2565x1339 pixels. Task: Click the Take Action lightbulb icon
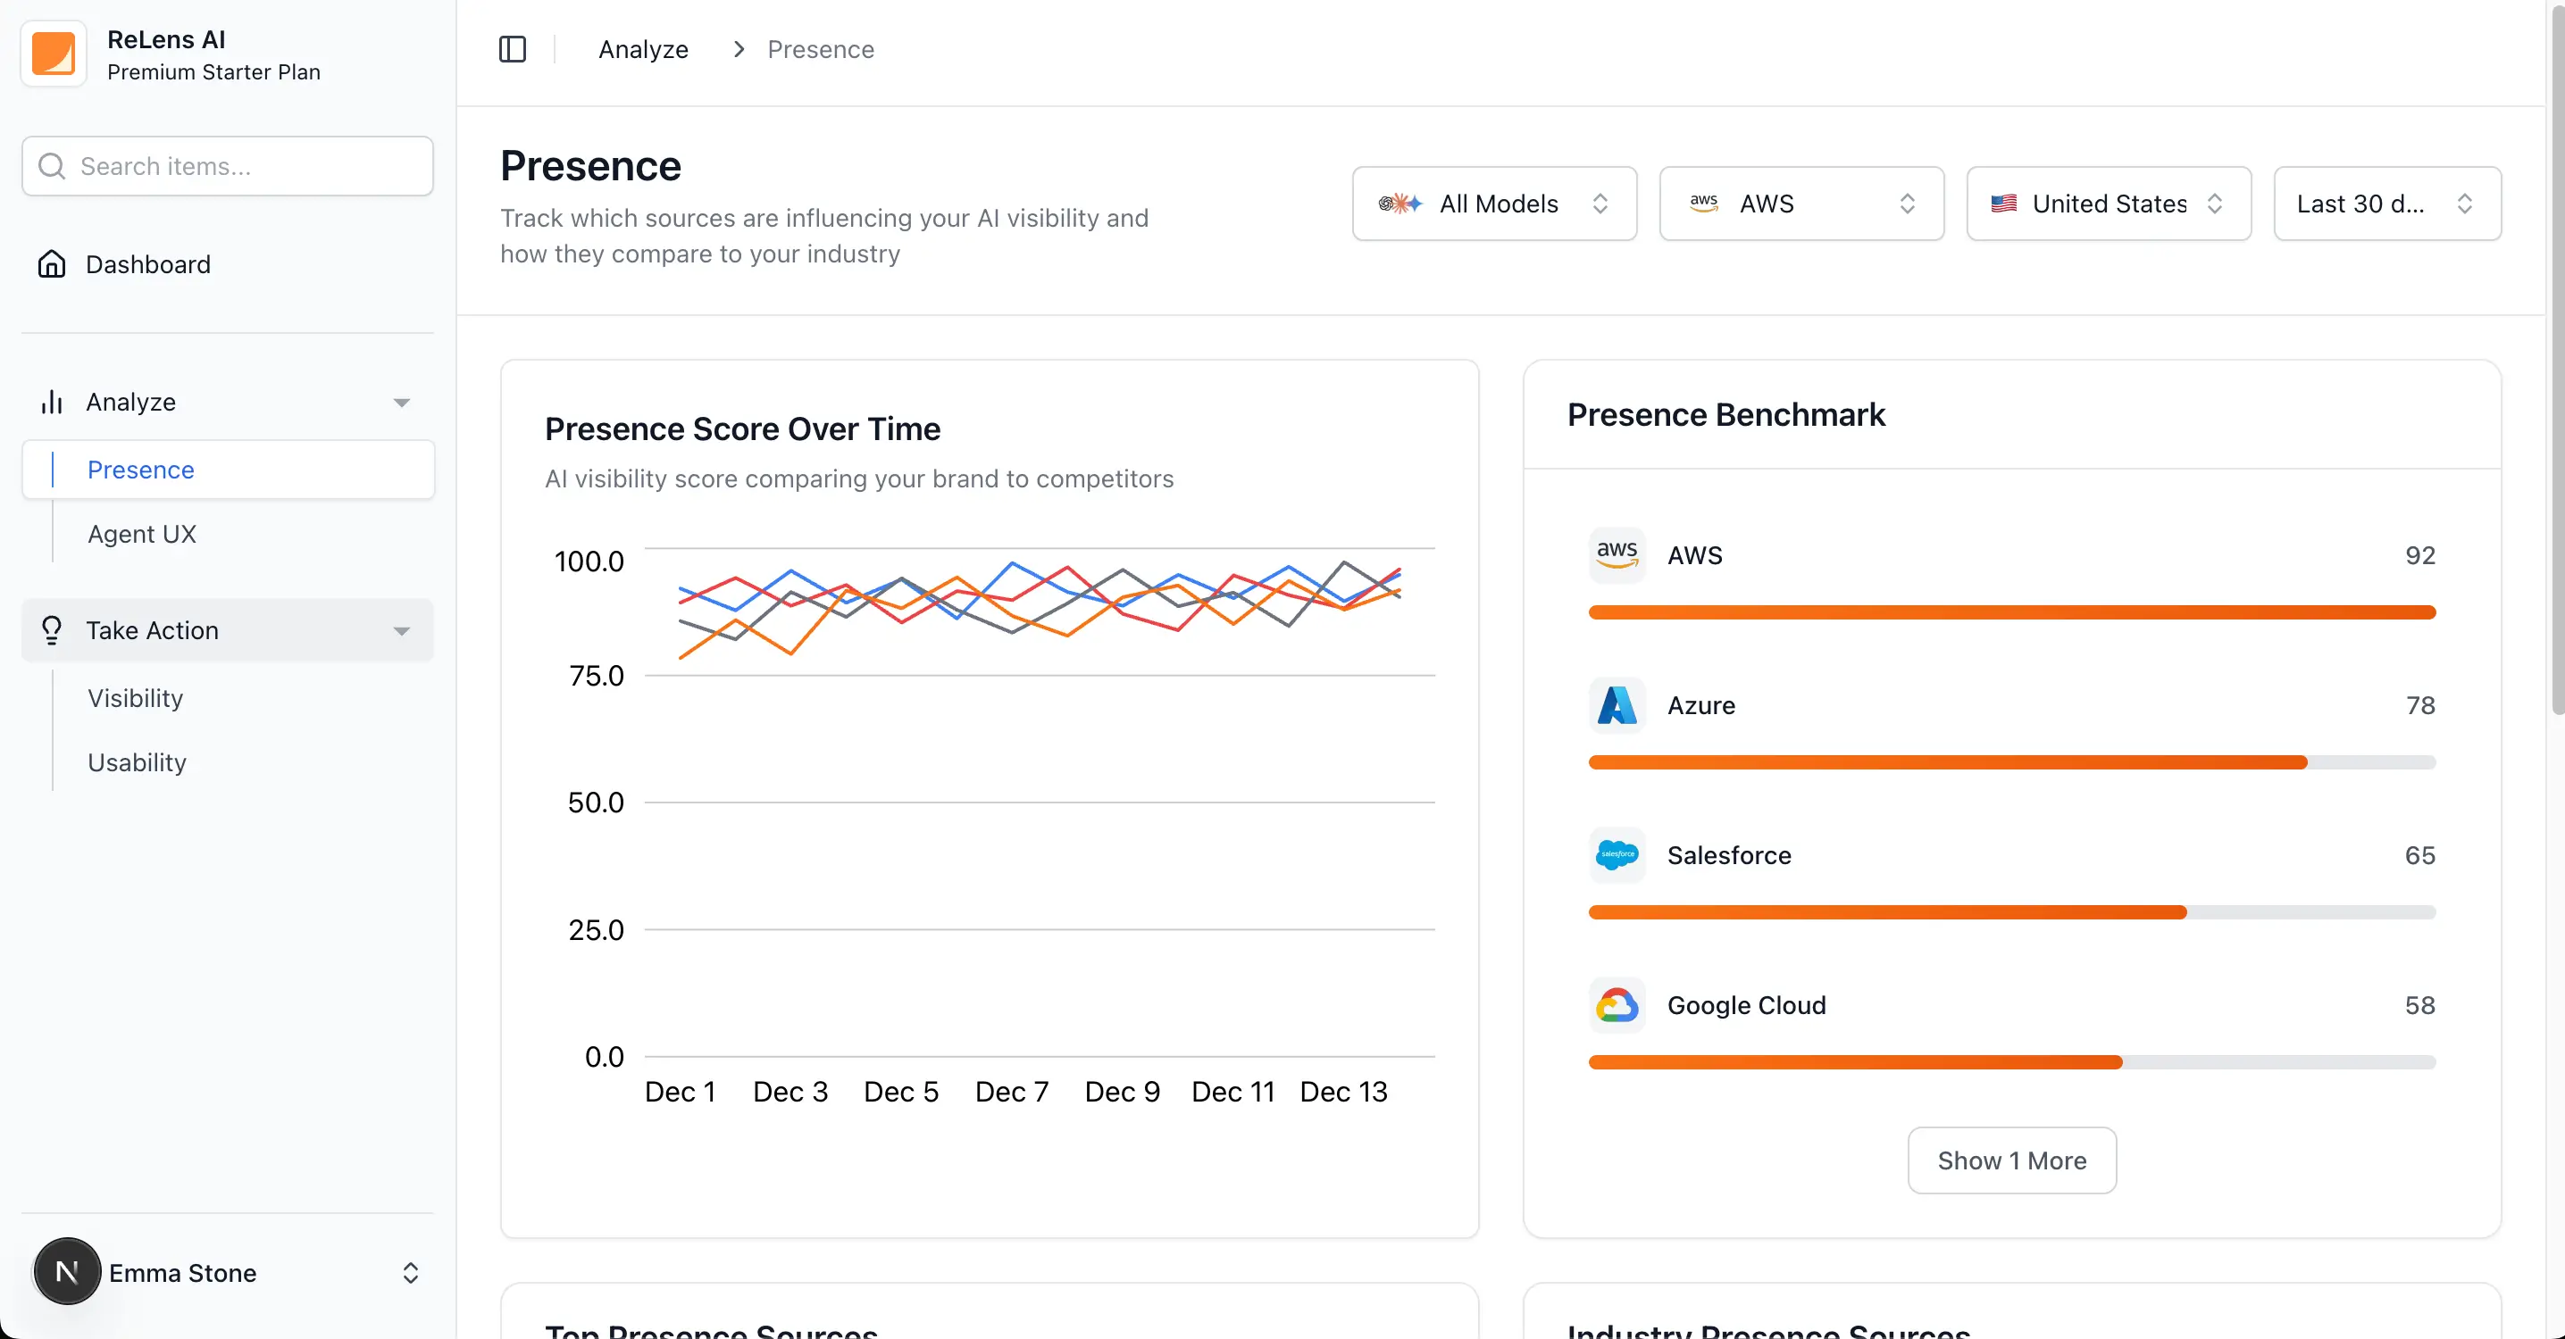click(52, 630)
